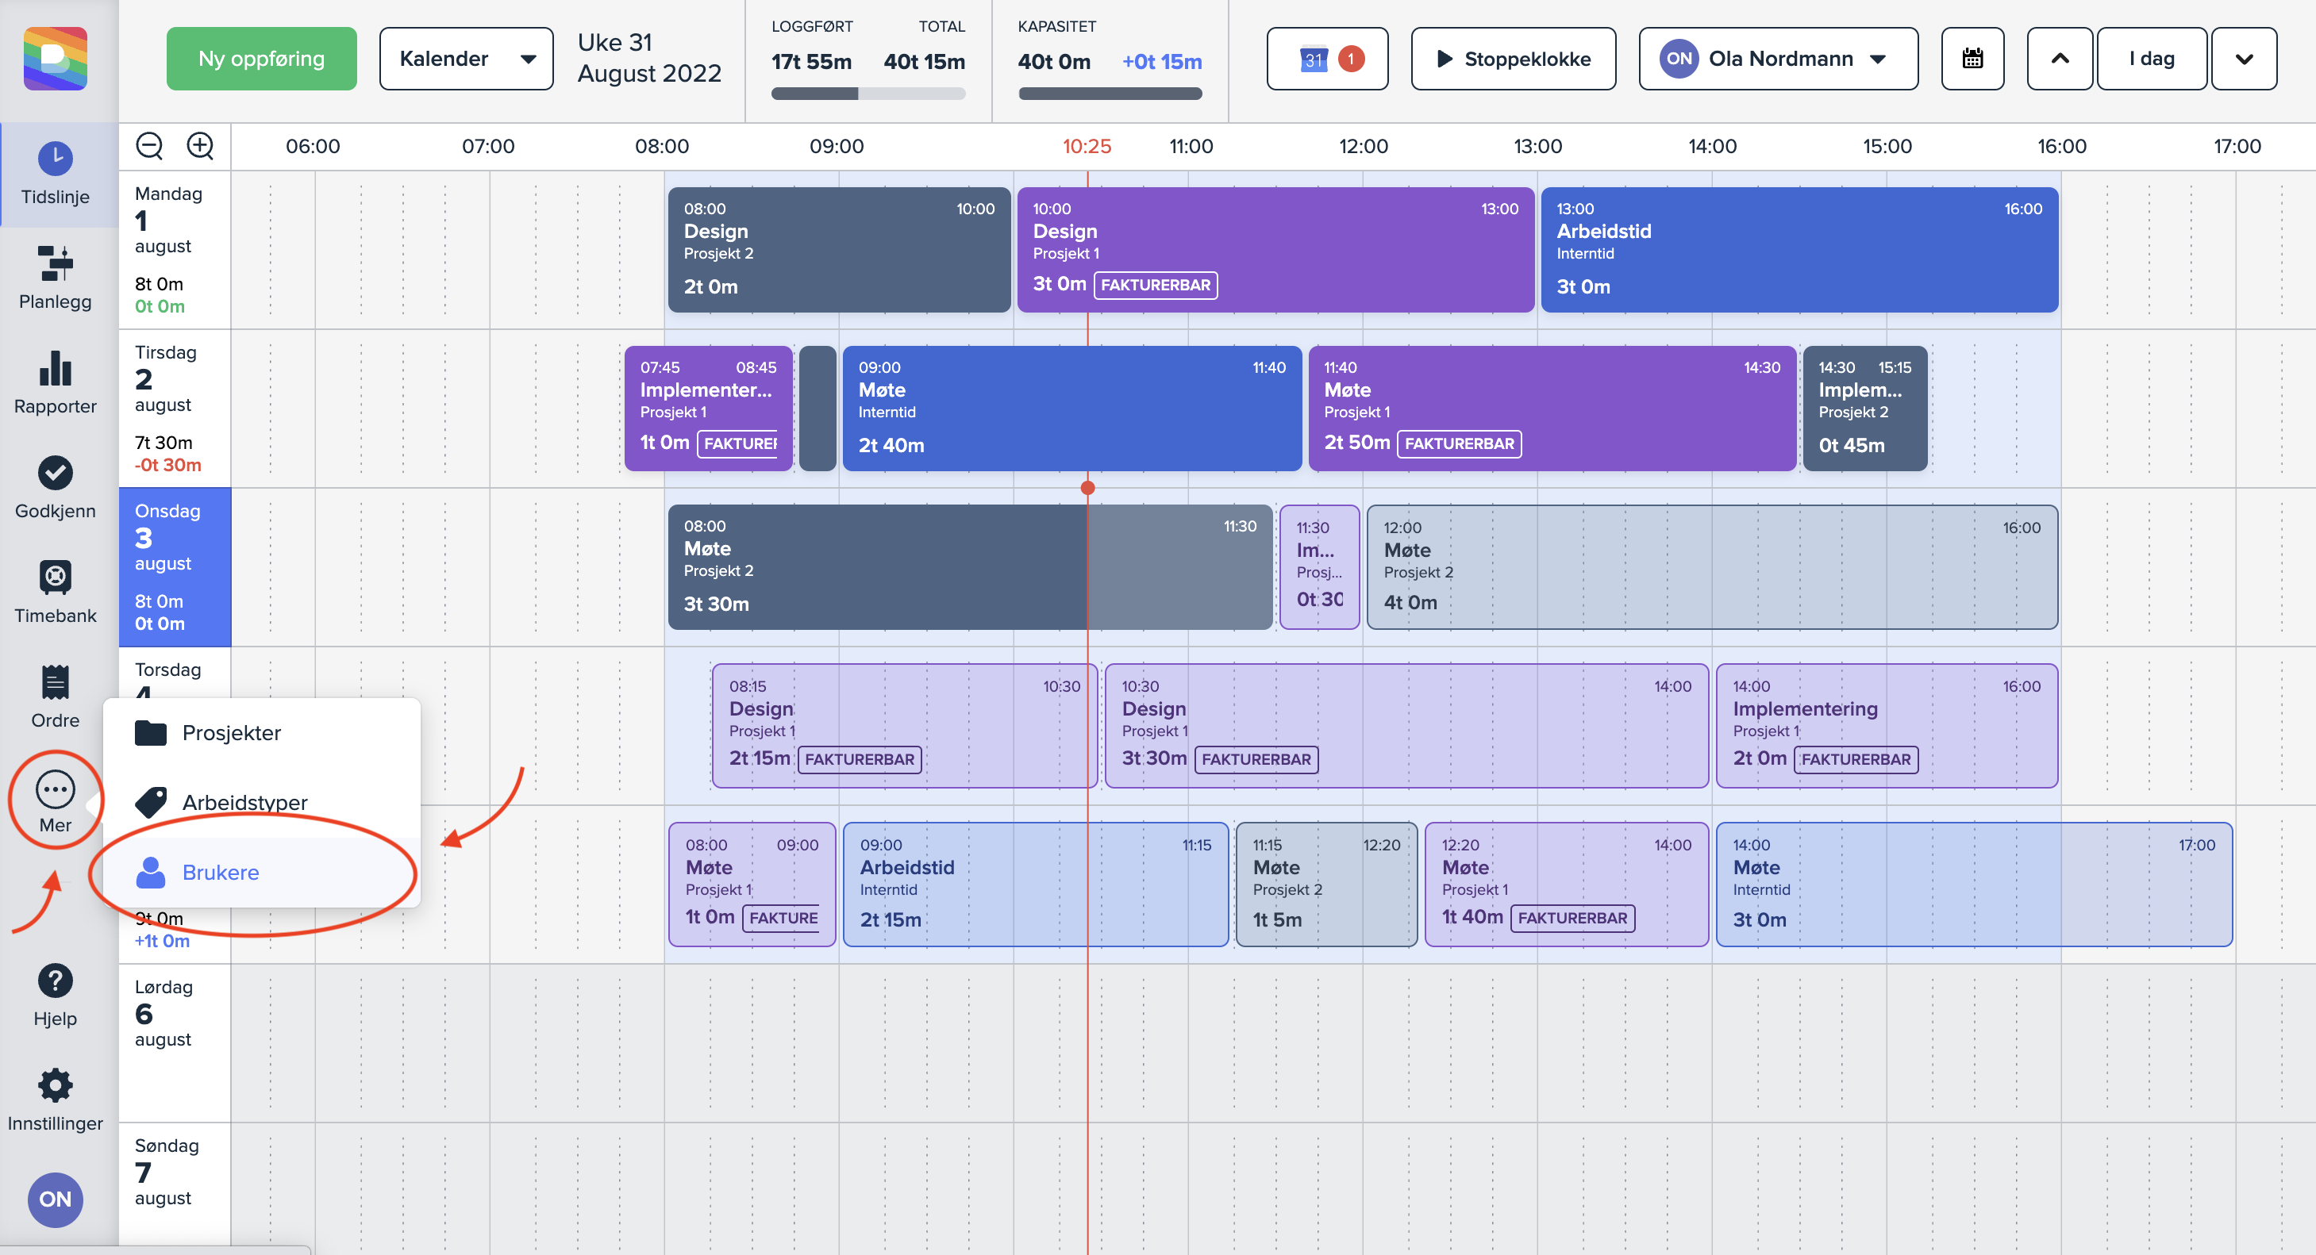Click the 10:25 current time marker

pyautogui.click(x=1086, y=145)
